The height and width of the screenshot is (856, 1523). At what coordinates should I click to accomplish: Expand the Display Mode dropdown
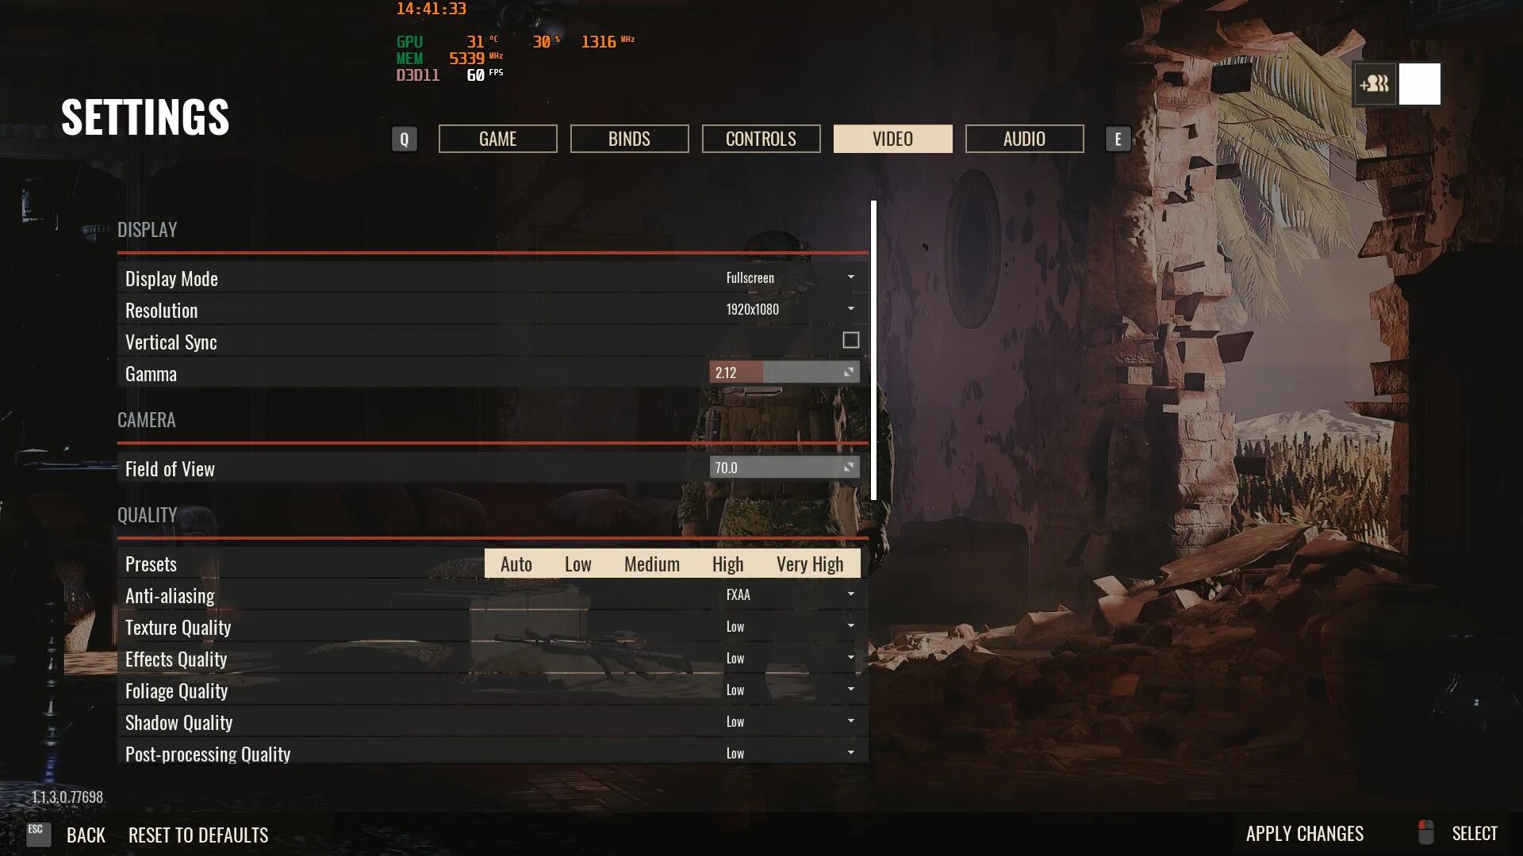pos(850,277)
